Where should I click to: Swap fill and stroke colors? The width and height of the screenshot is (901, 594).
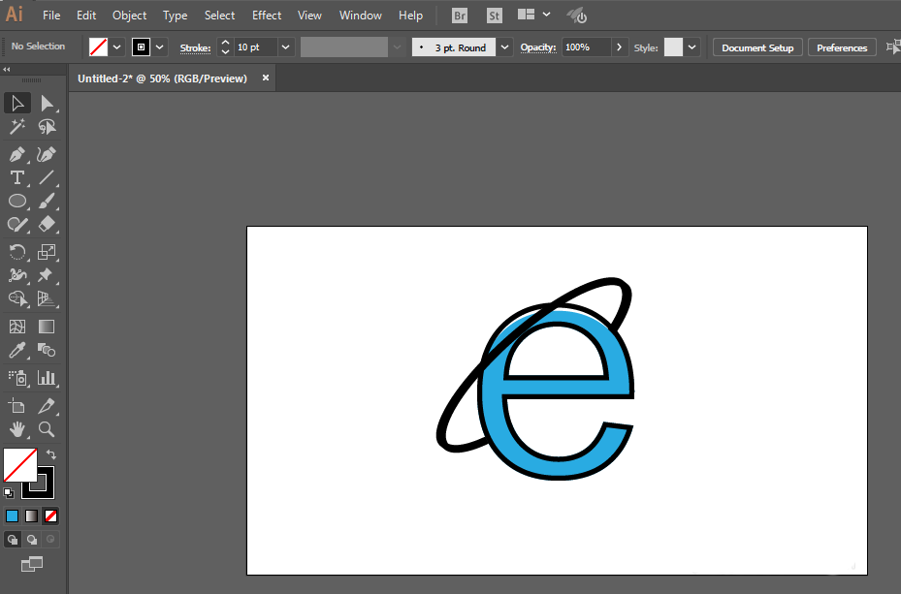click(x=51, y=454)
